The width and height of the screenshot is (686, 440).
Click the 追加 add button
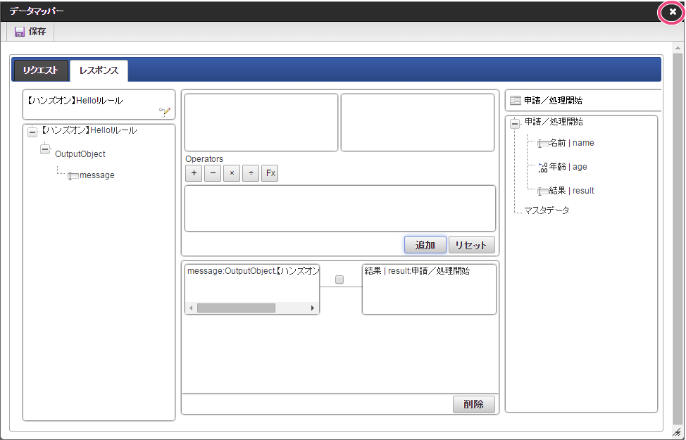click(x=425, y=245)
